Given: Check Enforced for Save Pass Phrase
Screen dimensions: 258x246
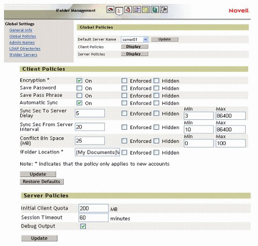Looking at the screenshot, I should 124,96.
